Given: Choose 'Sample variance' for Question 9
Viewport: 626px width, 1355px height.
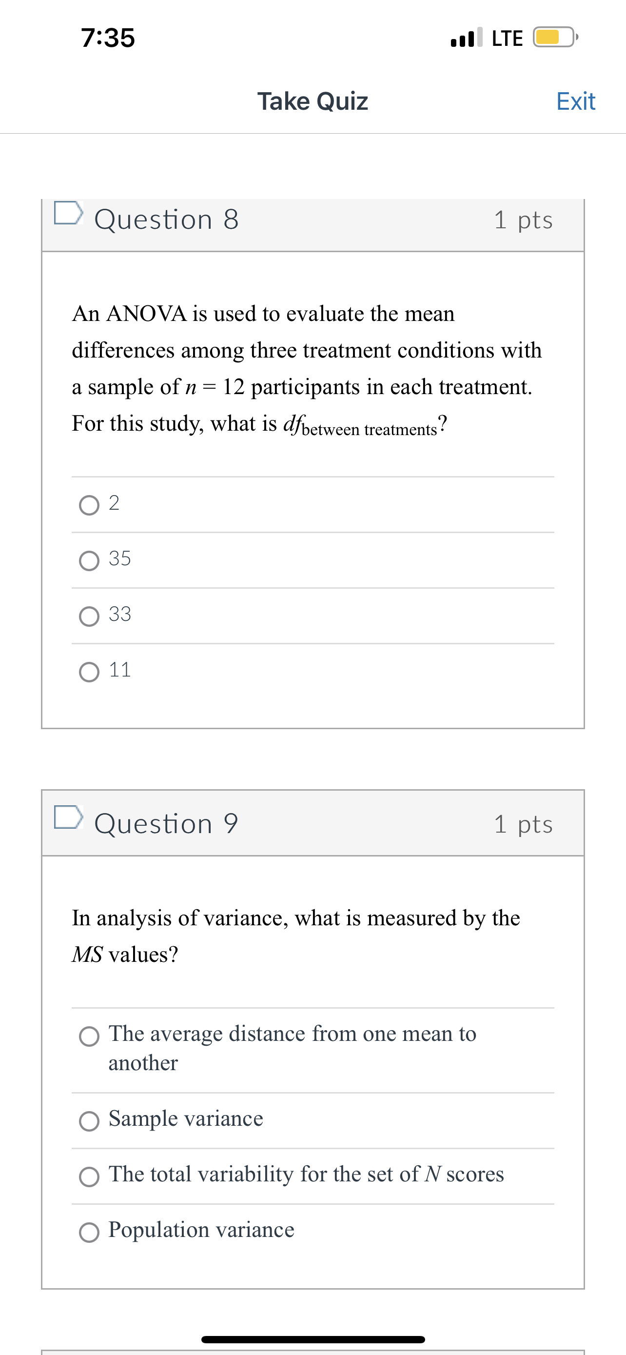Looking at the screenshot, I should 90,1119.
